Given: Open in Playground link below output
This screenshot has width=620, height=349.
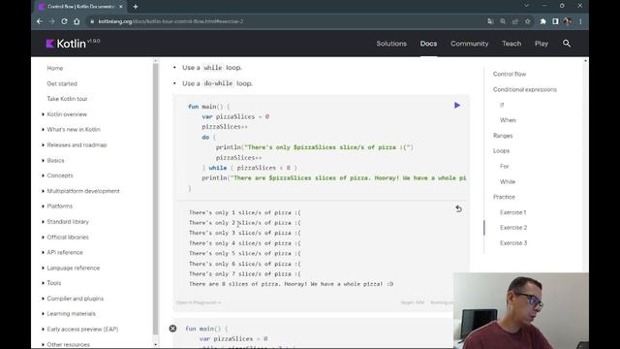Looking at the screenshot, I should point(199,302).
